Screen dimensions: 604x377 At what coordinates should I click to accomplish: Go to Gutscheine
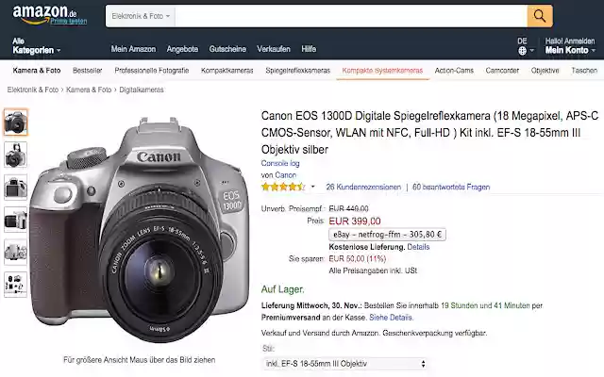click(x=227, y=49)
